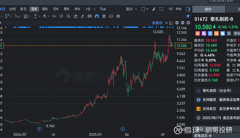The width and height of the screenshot is (240, 138).
Task: Switch to 季K quarterly chart
Action: click(x=66, y=9)
